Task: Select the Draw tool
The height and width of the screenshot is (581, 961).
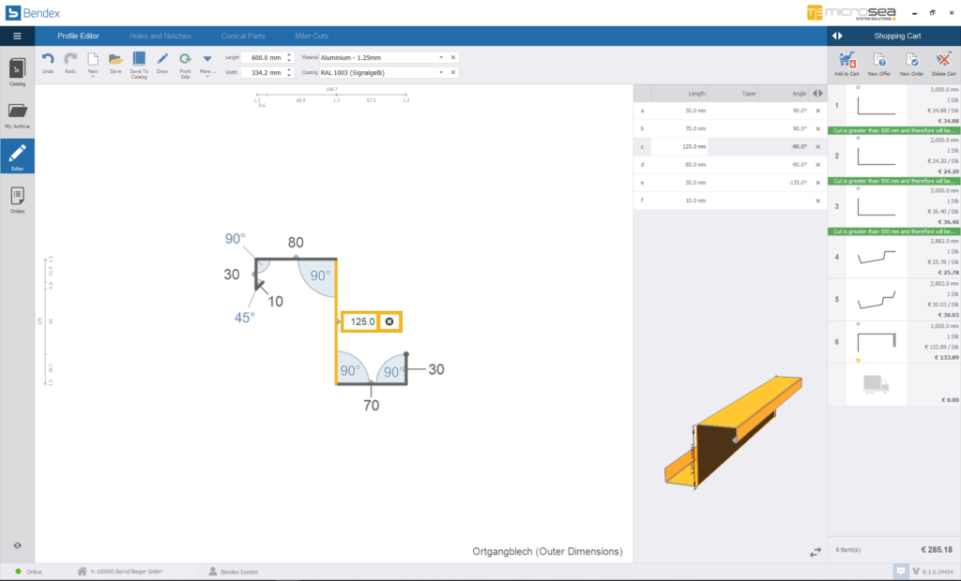Action: [x=161, y=58]
